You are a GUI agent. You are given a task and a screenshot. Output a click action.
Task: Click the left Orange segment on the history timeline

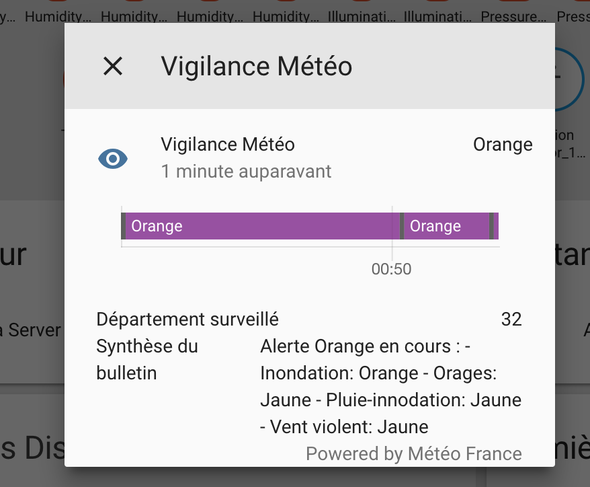pos(259,226)
